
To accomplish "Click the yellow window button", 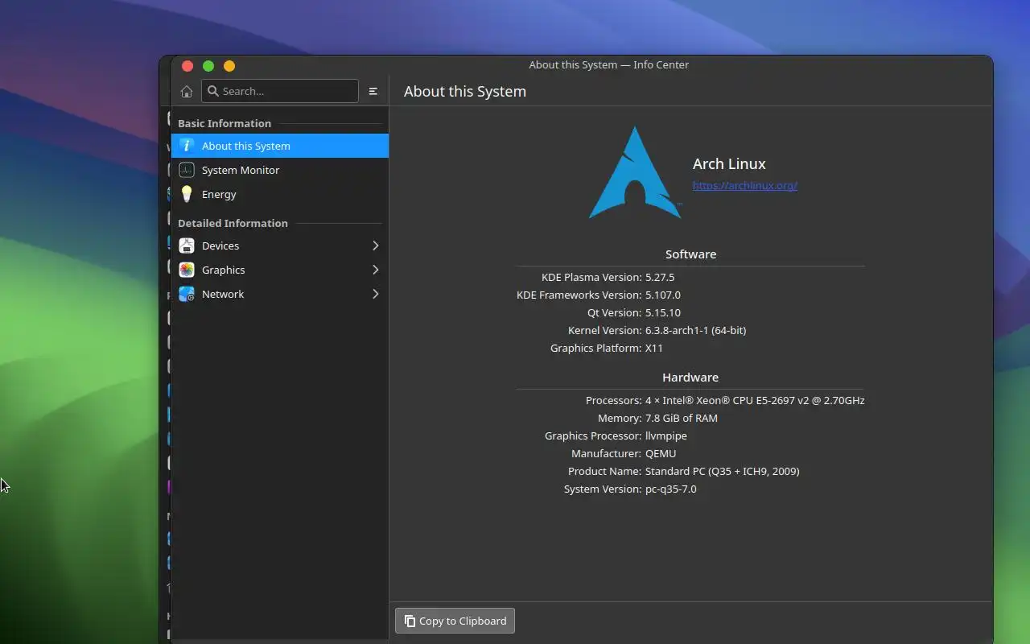I will pos(229,66).
